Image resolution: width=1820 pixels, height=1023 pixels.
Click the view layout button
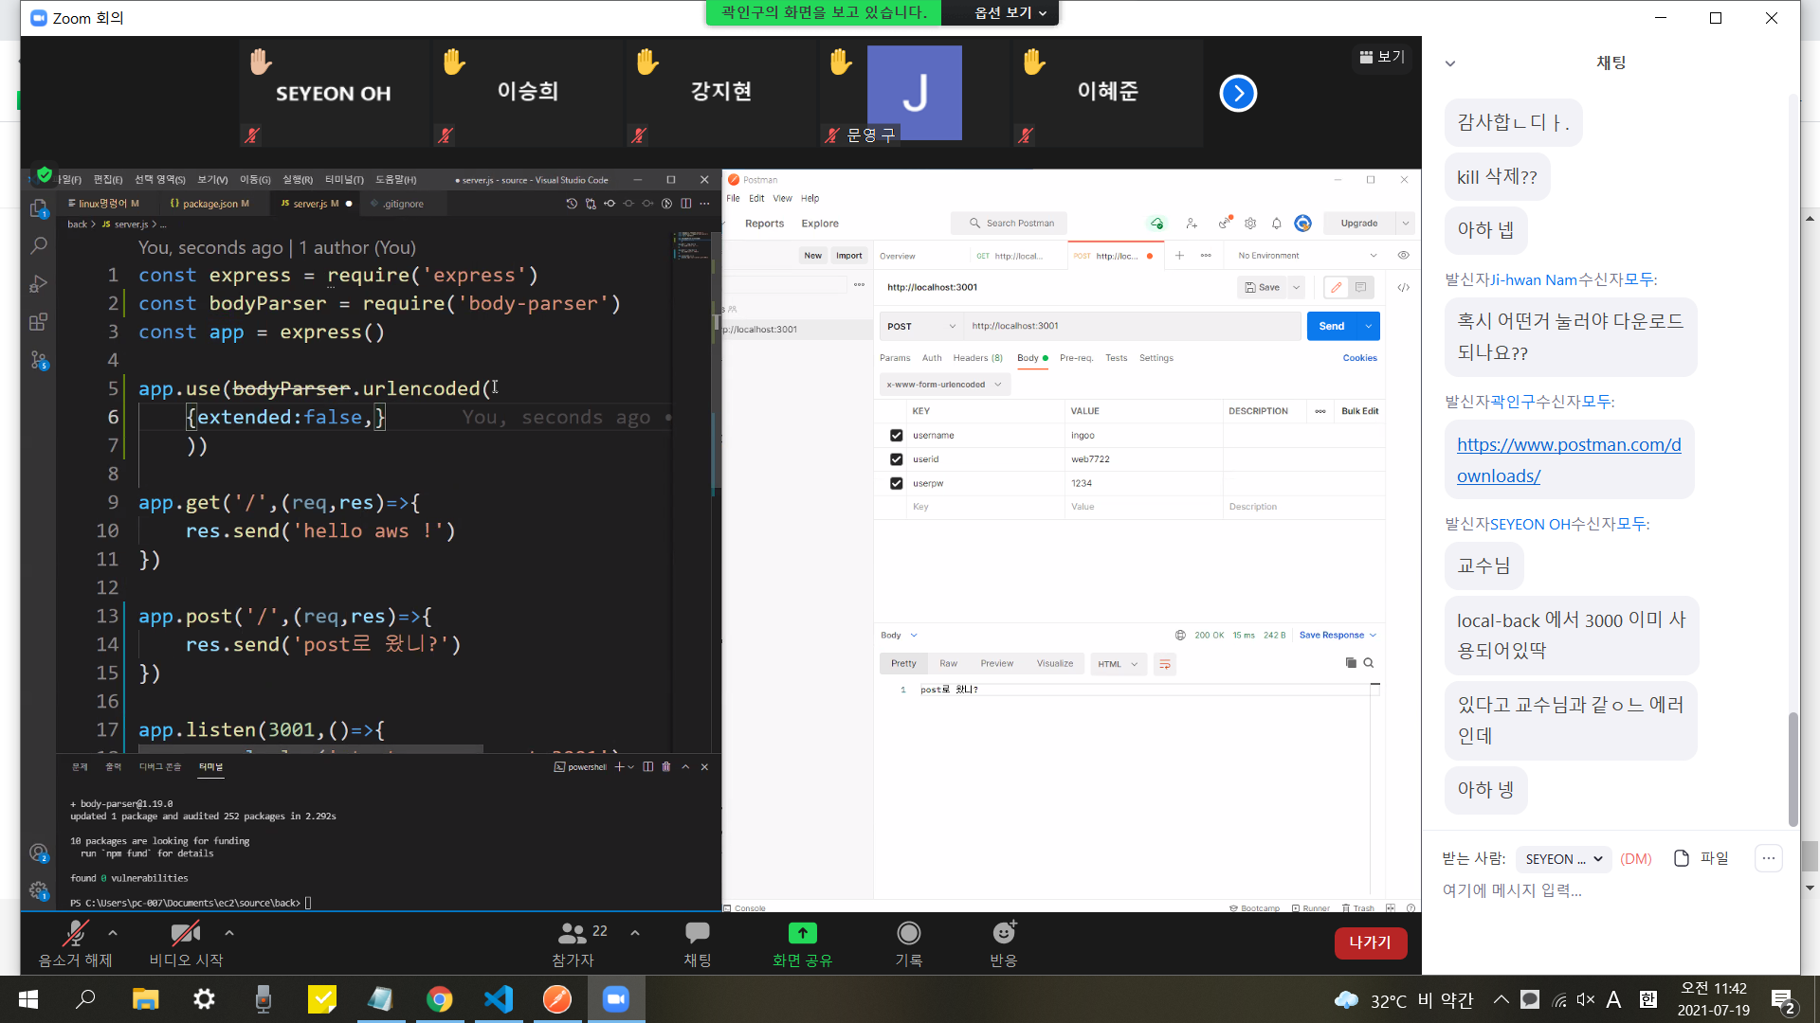pos(1382,58)
